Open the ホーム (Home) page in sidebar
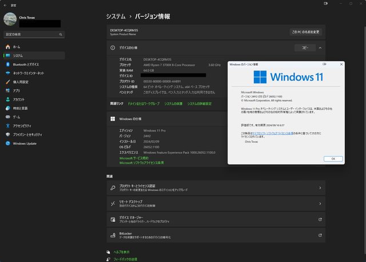 [x=17, y=46]
